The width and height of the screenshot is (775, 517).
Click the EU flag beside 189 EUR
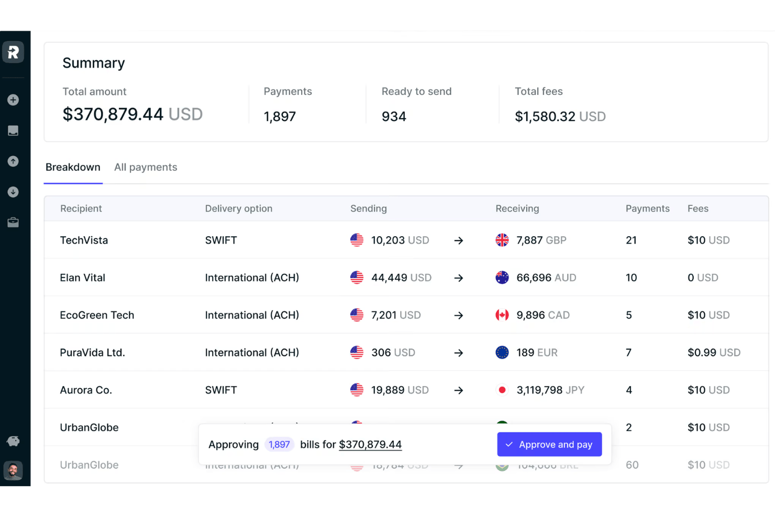pyautogui.click(x=502, y=353)
